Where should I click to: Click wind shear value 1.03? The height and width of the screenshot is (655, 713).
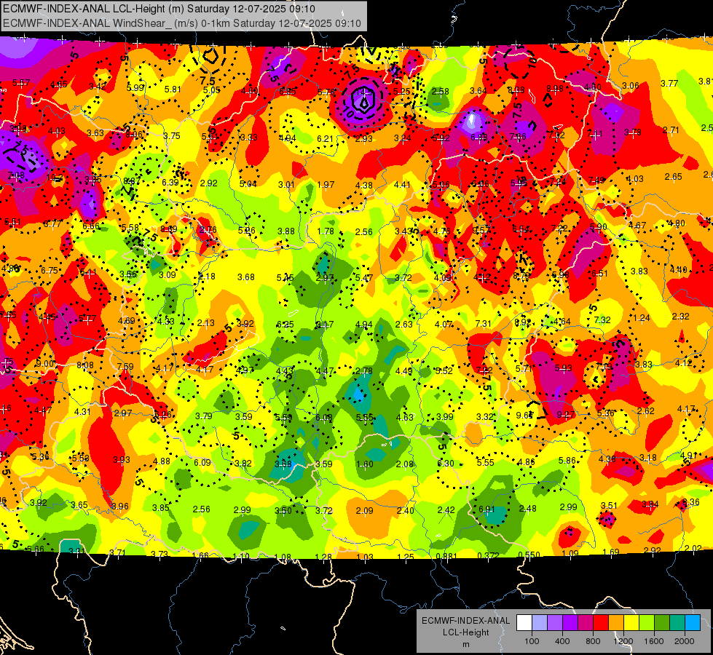pyautogui.click(x=365, y=557)
